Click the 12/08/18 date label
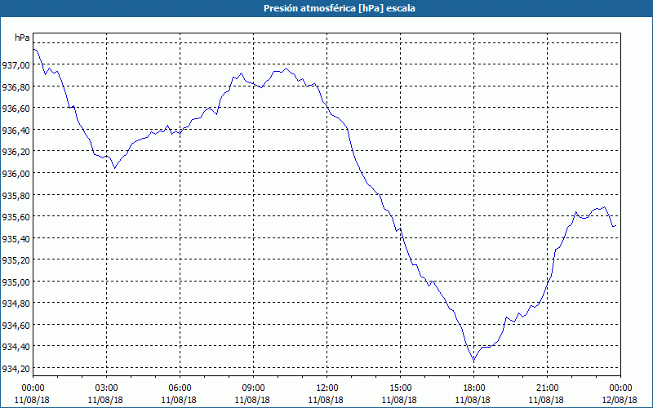The width and height of the screenshot is (653, 408). click(x=620, y=400)
